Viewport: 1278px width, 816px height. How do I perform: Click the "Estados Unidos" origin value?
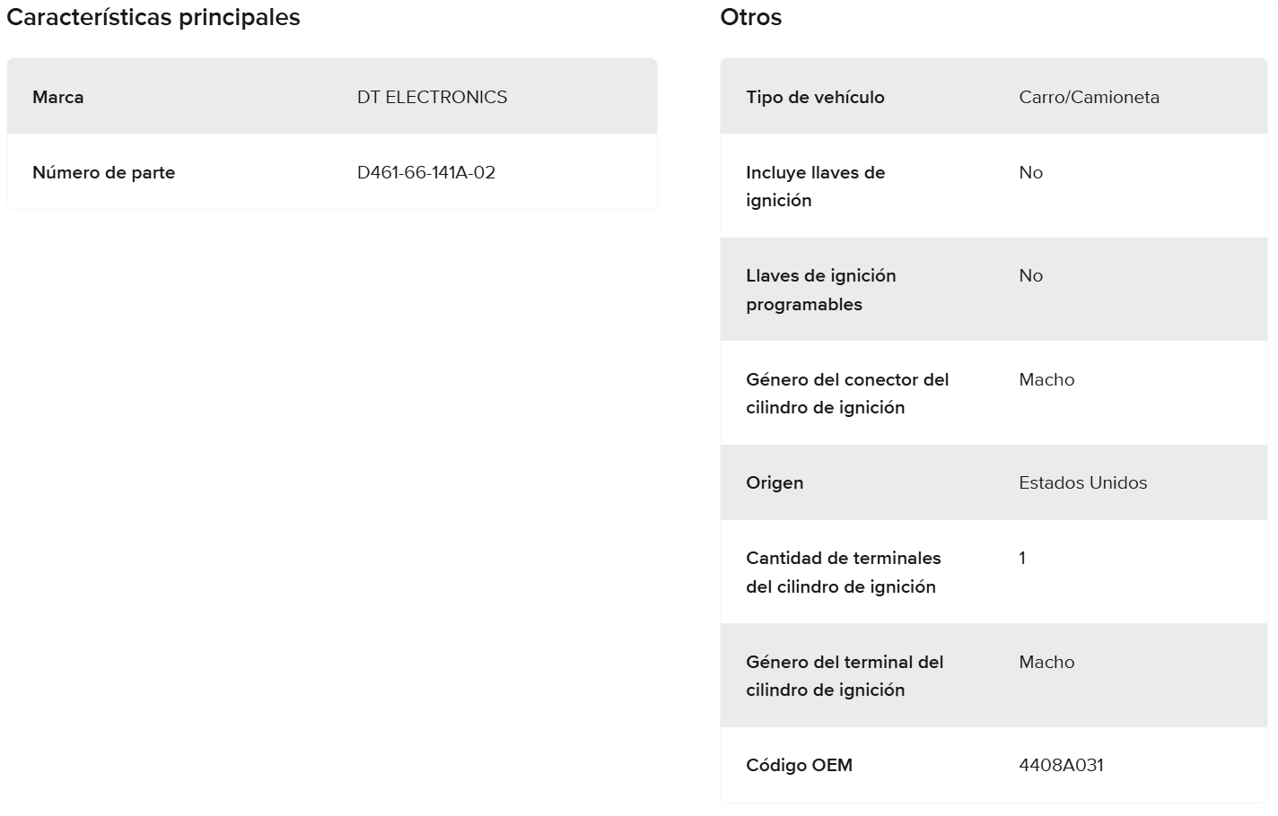(x=1082, y=482)
